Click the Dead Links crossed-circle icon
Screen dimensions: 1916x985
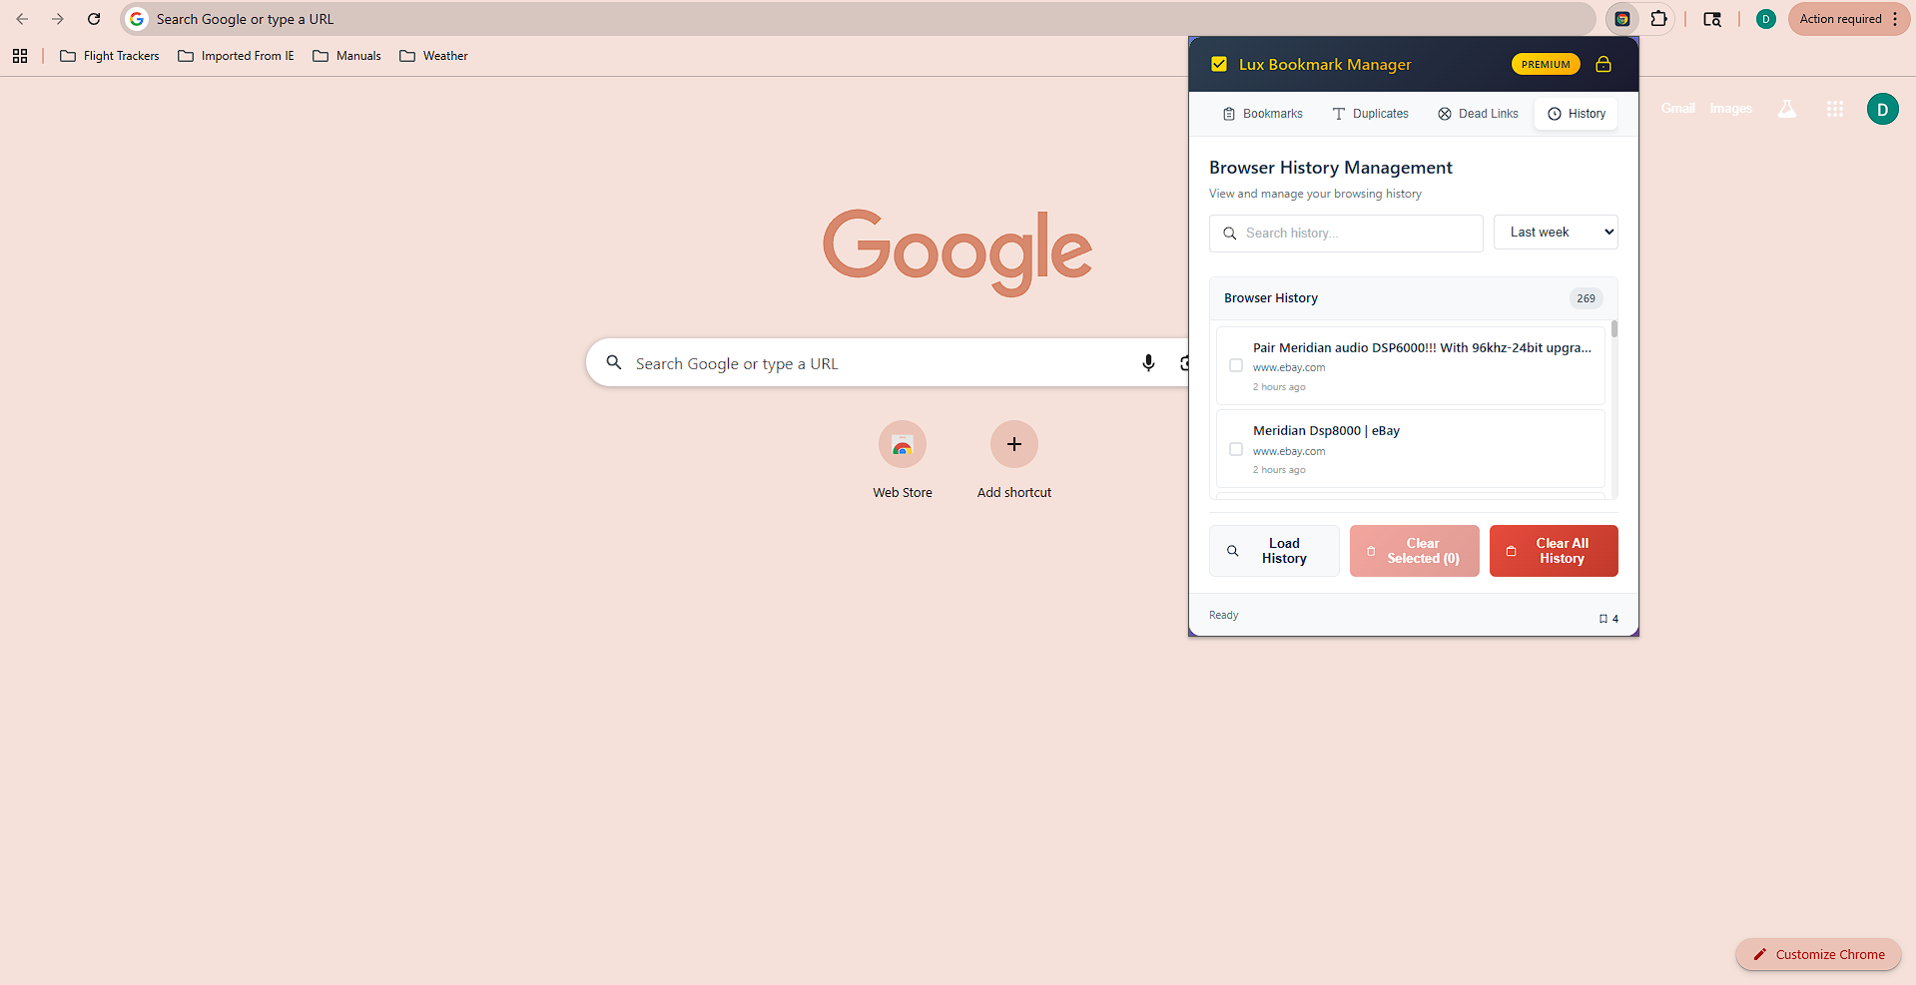1444,113
